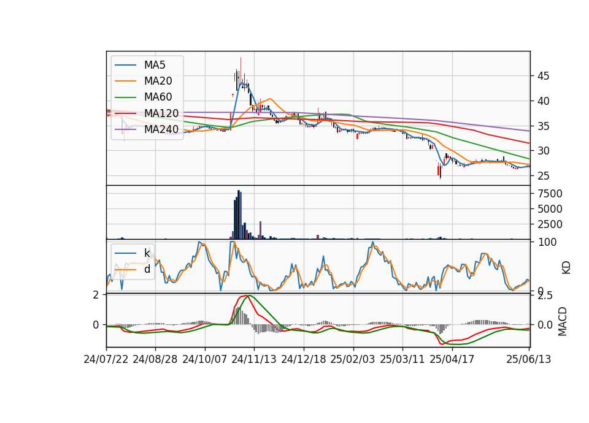The width and height of the screenshot is (589, 423).
Task: Click the price axis value 25
Action: pyautogui.click(x=543, y=176)
